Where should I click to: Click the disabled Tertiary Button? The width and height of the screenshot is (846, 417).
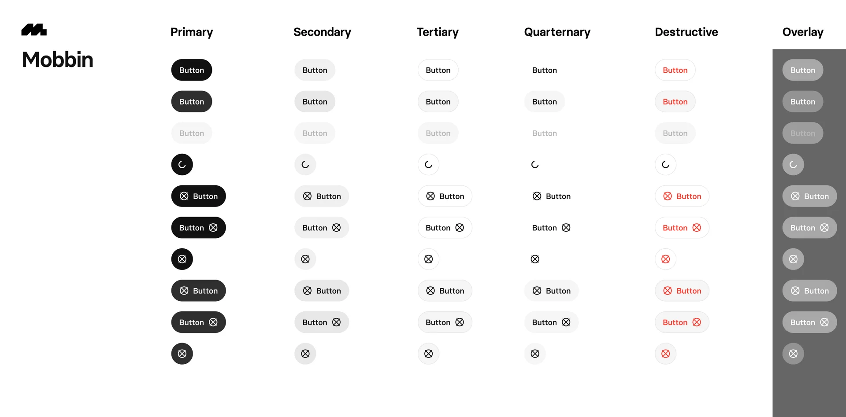pyautogui.click(x=438, y=133)
